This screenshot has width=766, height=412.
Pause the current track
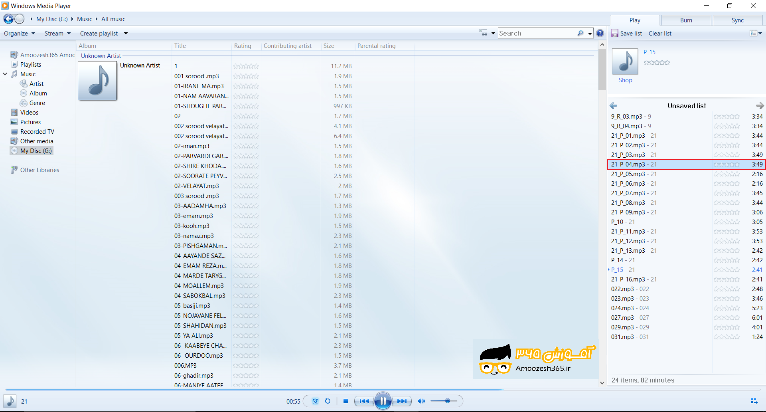(x=383, y=401)
